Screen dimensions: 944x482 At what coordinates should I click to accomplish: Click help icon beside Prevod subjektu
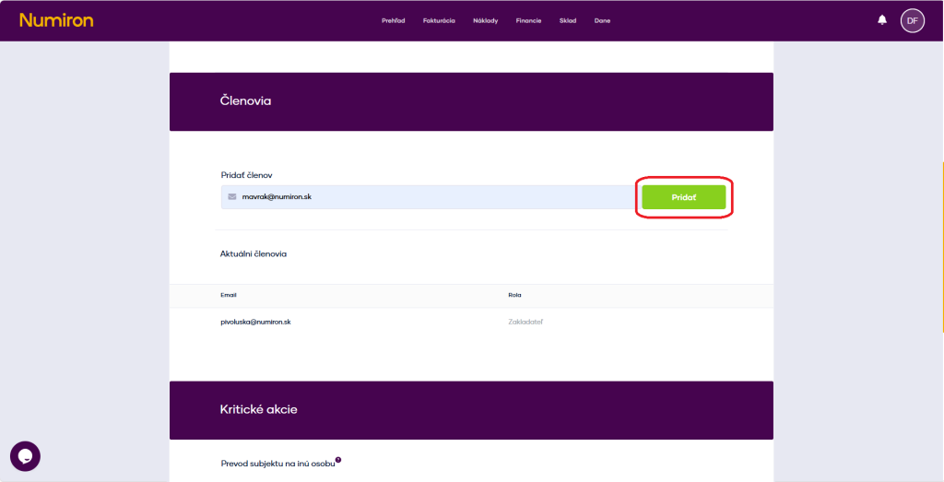[338, 459]
